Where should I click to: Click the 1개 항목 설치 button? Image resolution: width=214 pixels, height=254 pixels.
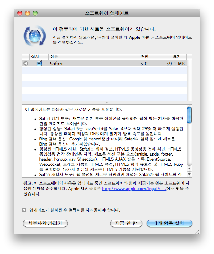pyautogui.click(x=169, y=223)
